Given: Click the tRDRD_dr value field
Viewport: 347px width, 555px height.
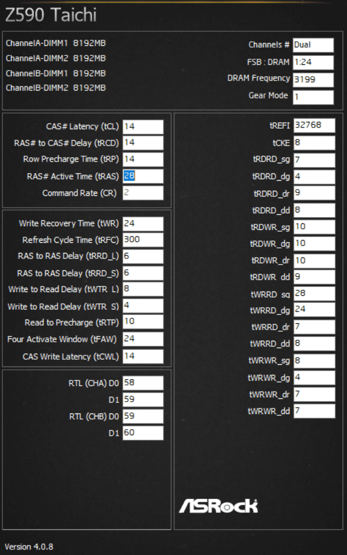Looking at the screenshot, I should (315, 193).
